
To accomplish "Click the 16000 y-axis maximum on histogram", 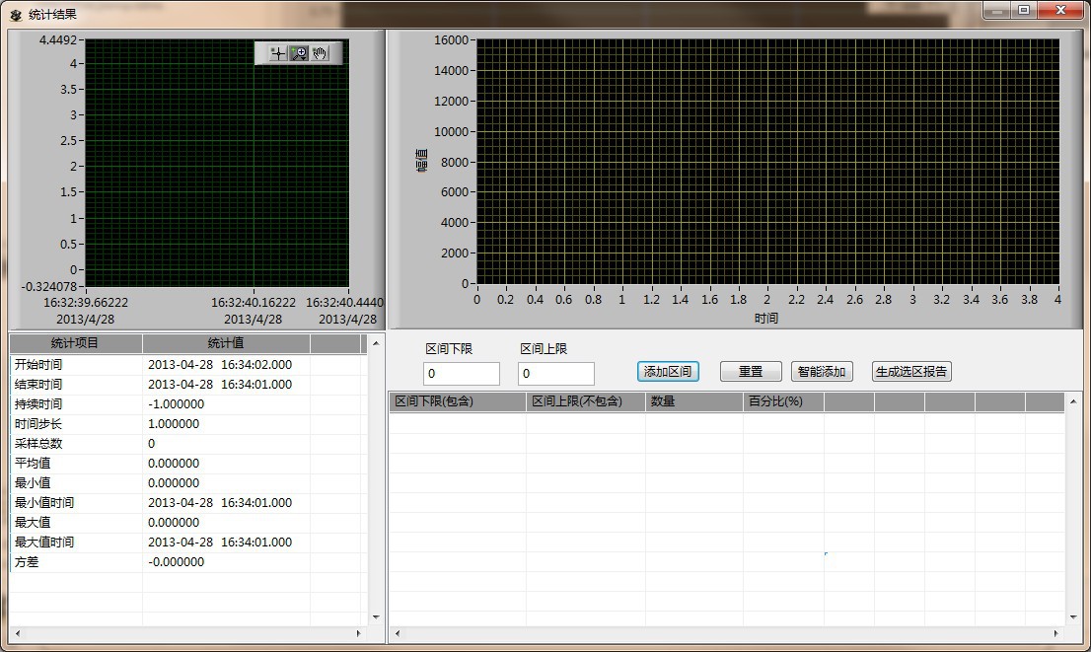I will (452, 40).
